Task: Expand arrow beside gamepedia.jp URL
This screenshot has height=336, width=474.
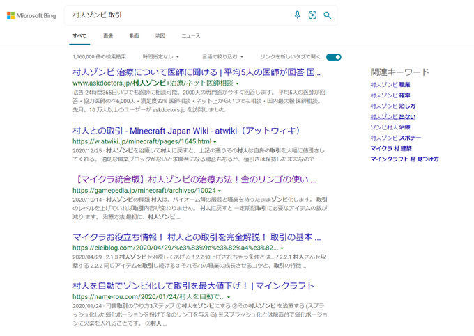Action: [220, 191]
